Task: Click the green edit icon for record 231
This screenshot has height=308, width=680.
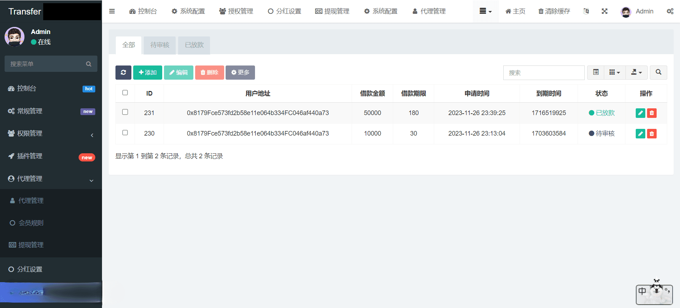Action: pyautogui.click(x=640, y=113)
